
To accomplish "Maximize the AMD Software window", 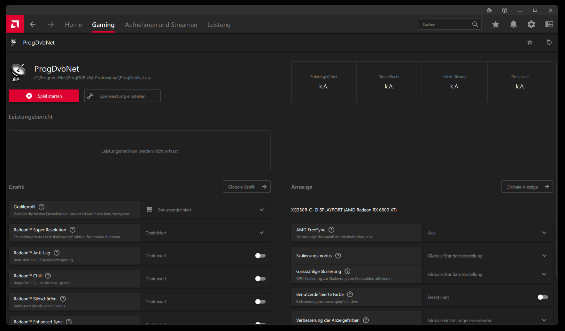I will point(535,10).
